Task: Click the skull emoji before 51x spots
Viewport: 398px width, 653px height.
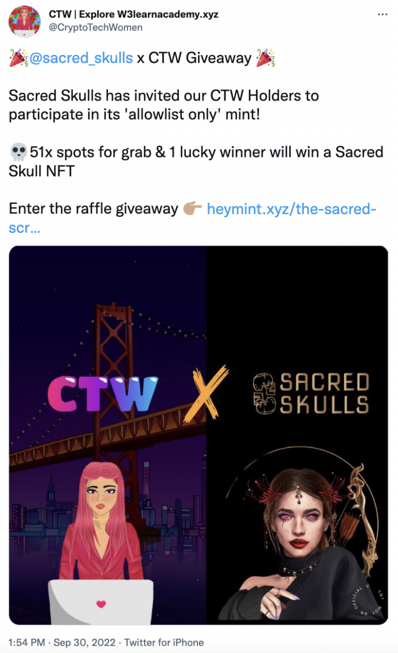Action: (18, 152)
